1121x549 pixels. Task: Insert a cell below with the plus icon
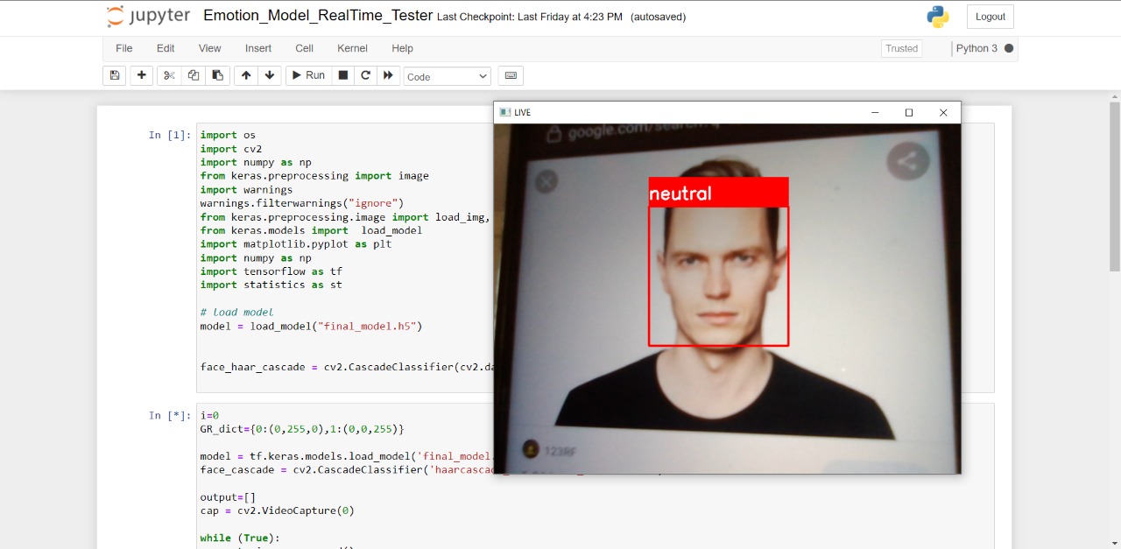tap(141, 75)
